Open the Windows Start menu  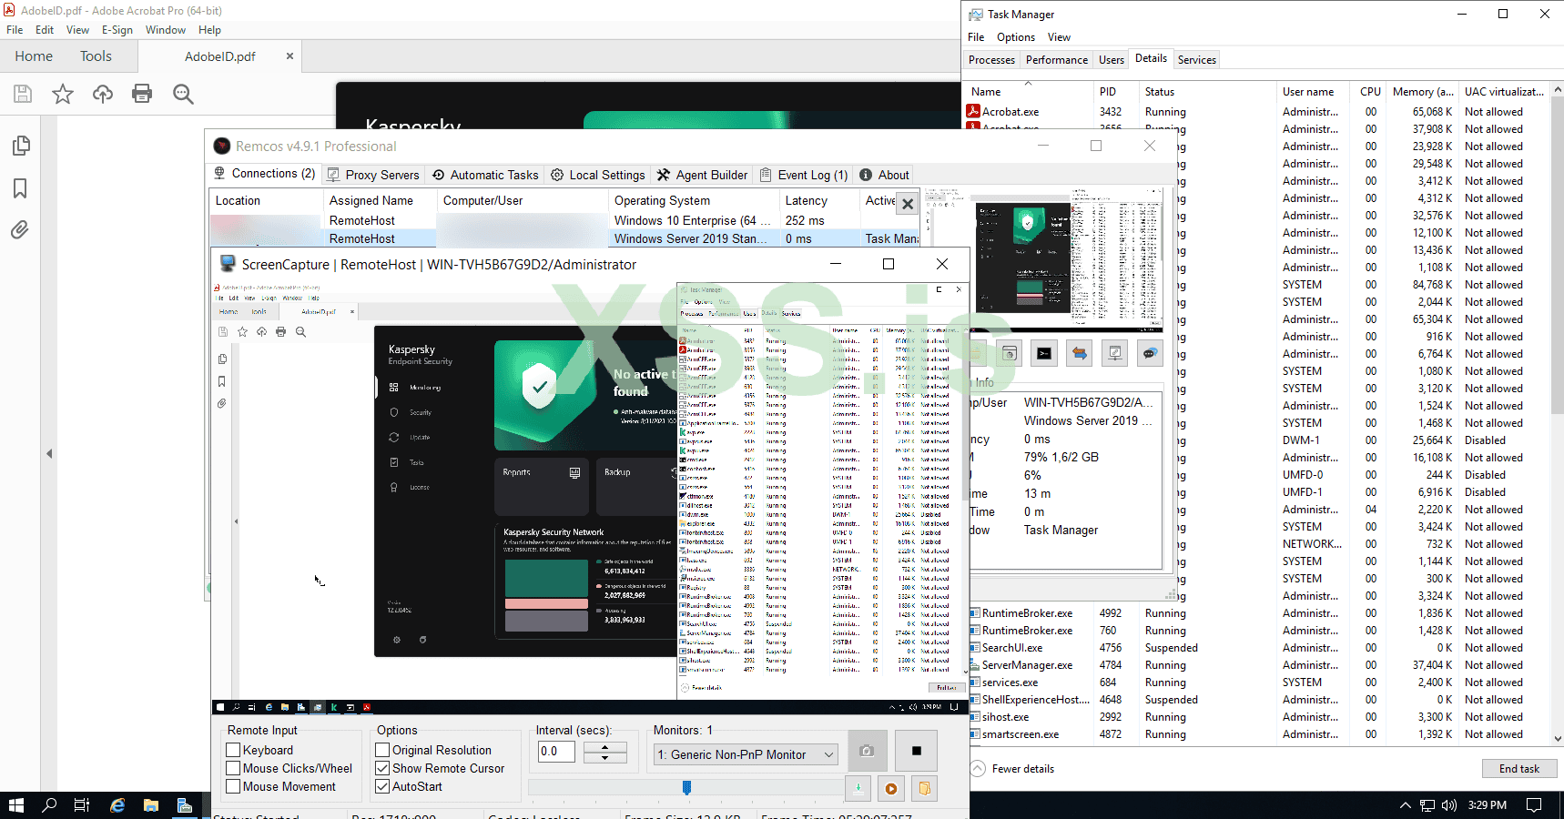tap(15, 805)
